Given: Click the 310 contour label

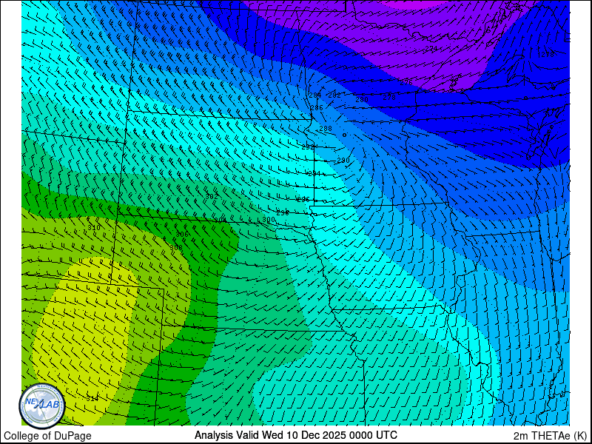Looking at the screenshot, I should tap(94, 227).
